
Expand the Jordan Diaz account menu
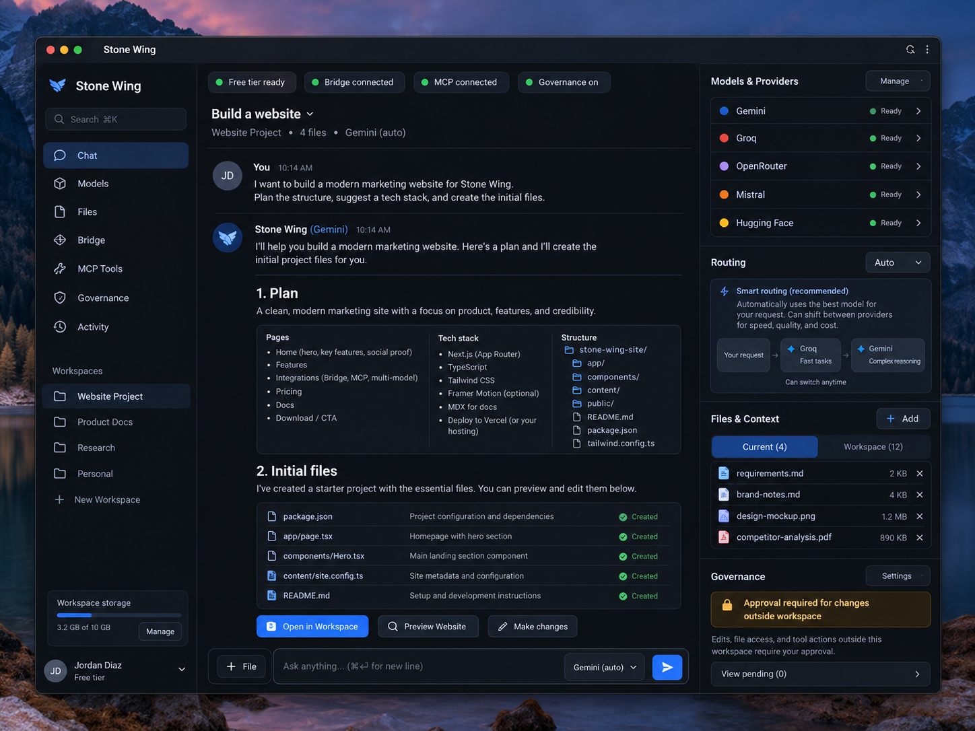[x=182, y=670]
